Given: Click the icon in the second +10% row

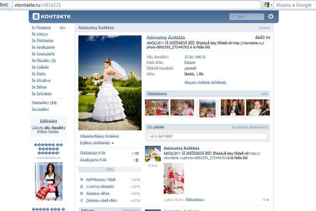Looking at the screenshot, I should [x=82, y=187].
